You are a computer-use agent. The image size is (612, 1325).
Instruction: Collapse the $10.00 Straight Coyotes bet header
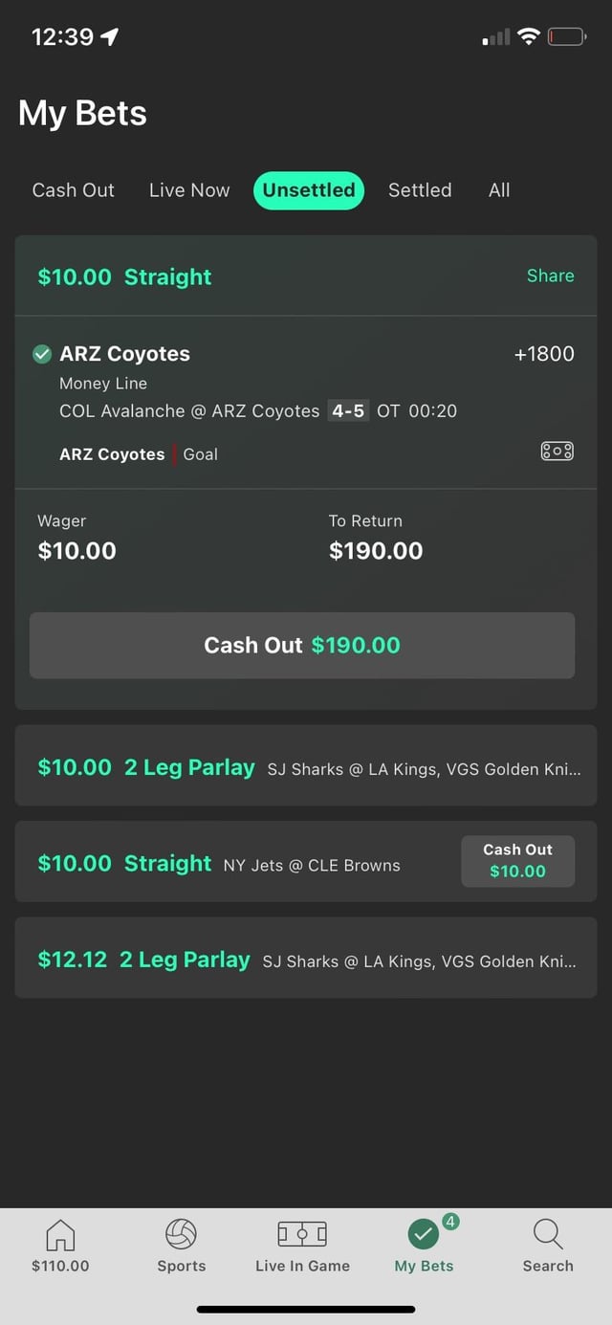tap(306, 276)
